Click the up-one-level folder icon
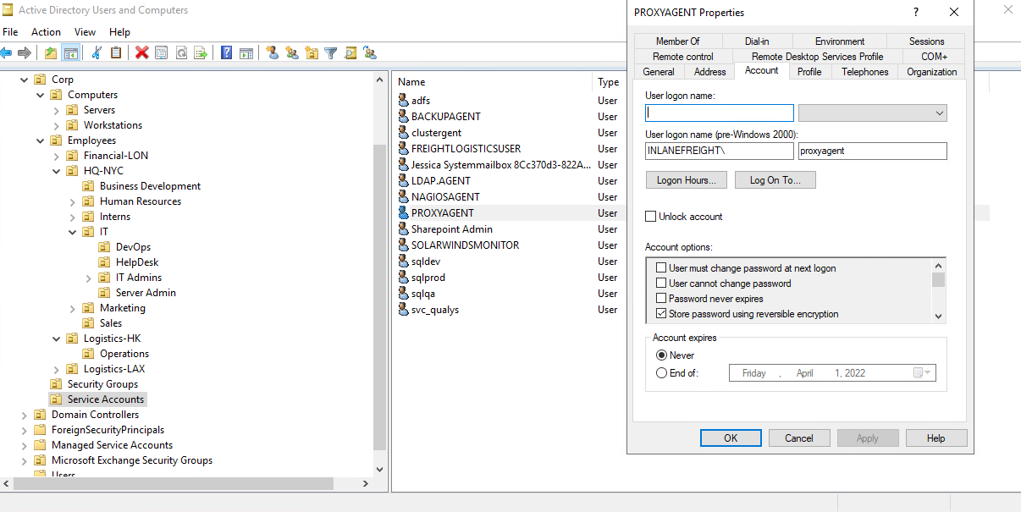The image size is (1021, 512). tap(51, 52)
